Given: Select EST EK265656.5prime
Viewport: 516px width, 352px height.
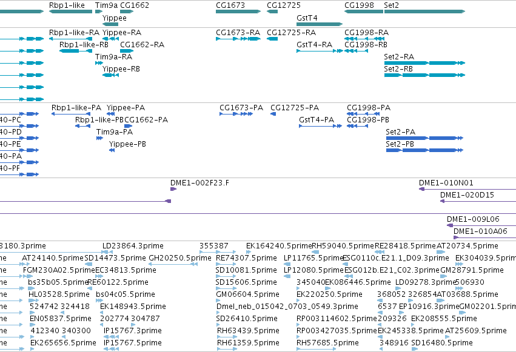Looking at the screenshot, I should 32,349.
